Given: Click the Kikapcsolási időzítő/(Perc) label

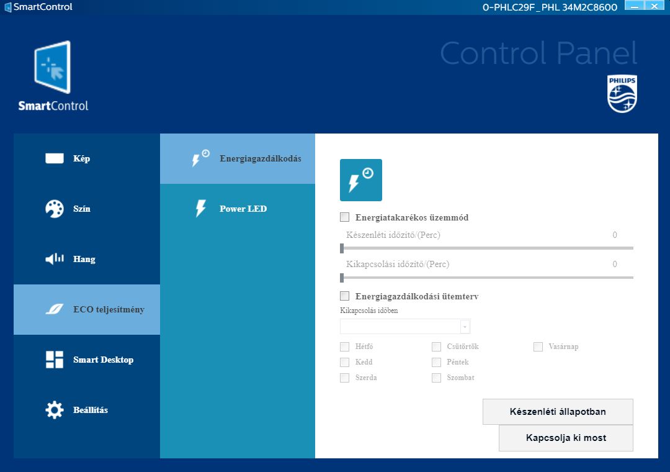Looking at the screenshot, I should [398, 264].
